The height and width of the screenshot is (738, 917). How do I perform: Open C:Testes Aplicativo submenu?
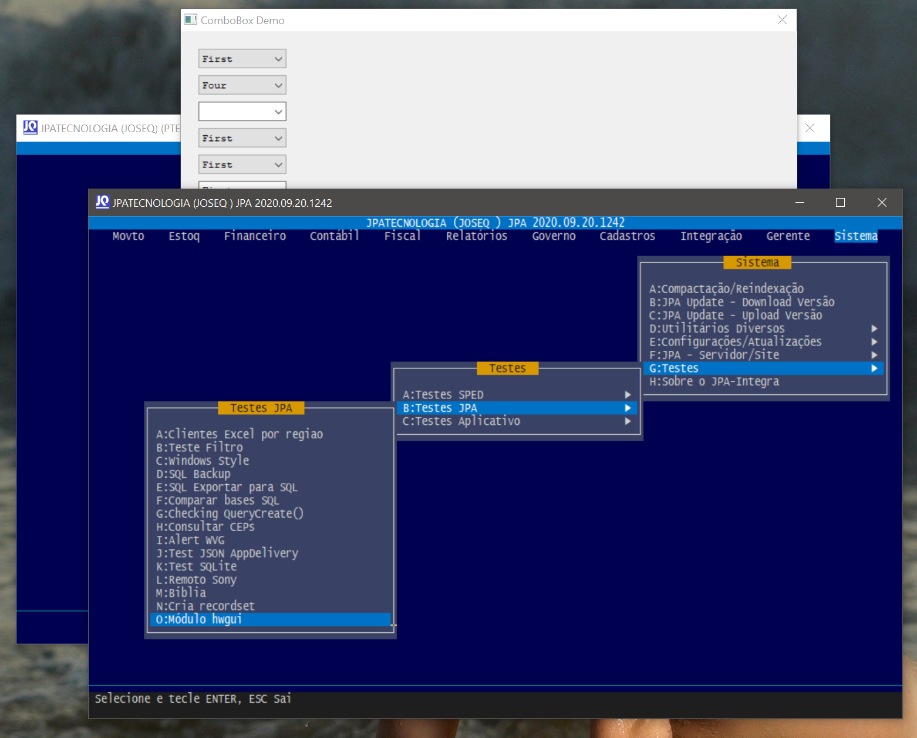click(x=461, y=421)
